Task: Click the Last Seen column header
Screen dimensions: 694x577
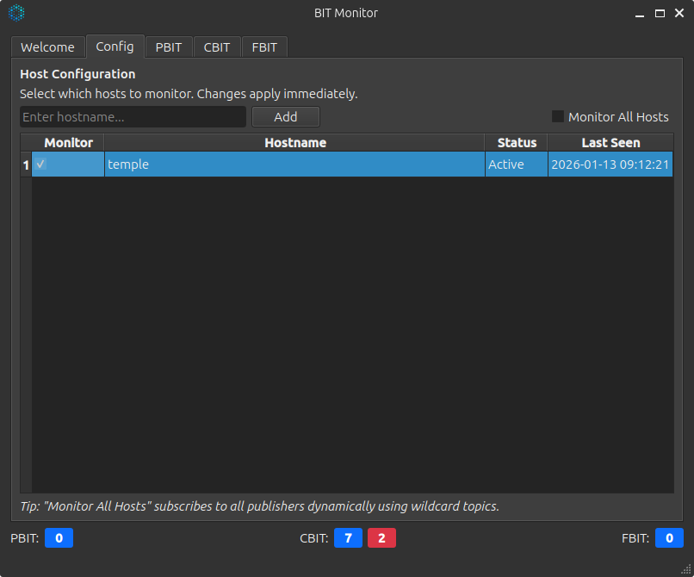Action: (x=610, y=142)
